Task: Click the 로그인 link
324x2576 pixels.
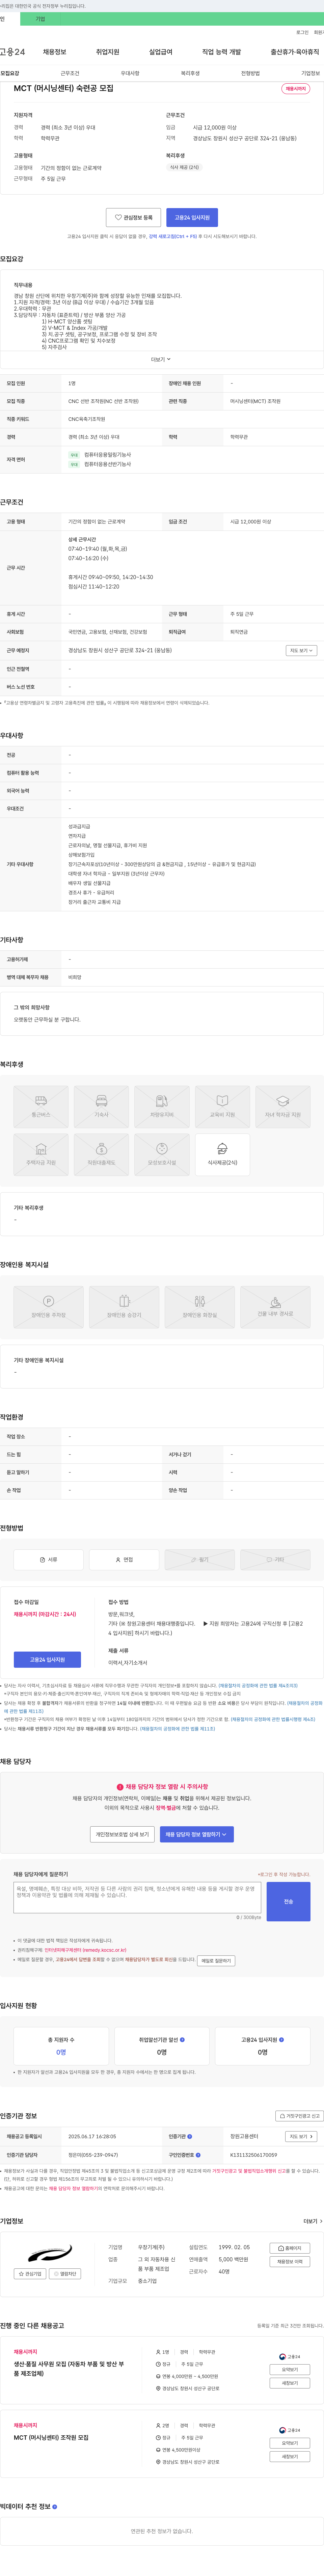Action: [x=302, y=32]
